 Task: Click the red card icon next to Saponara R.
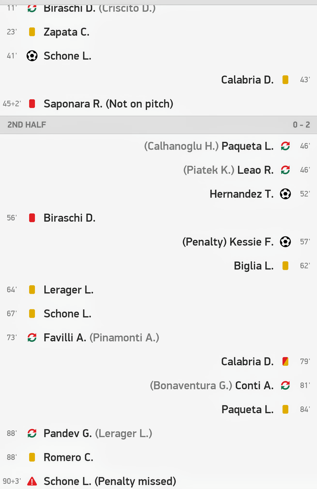[32, 104]
